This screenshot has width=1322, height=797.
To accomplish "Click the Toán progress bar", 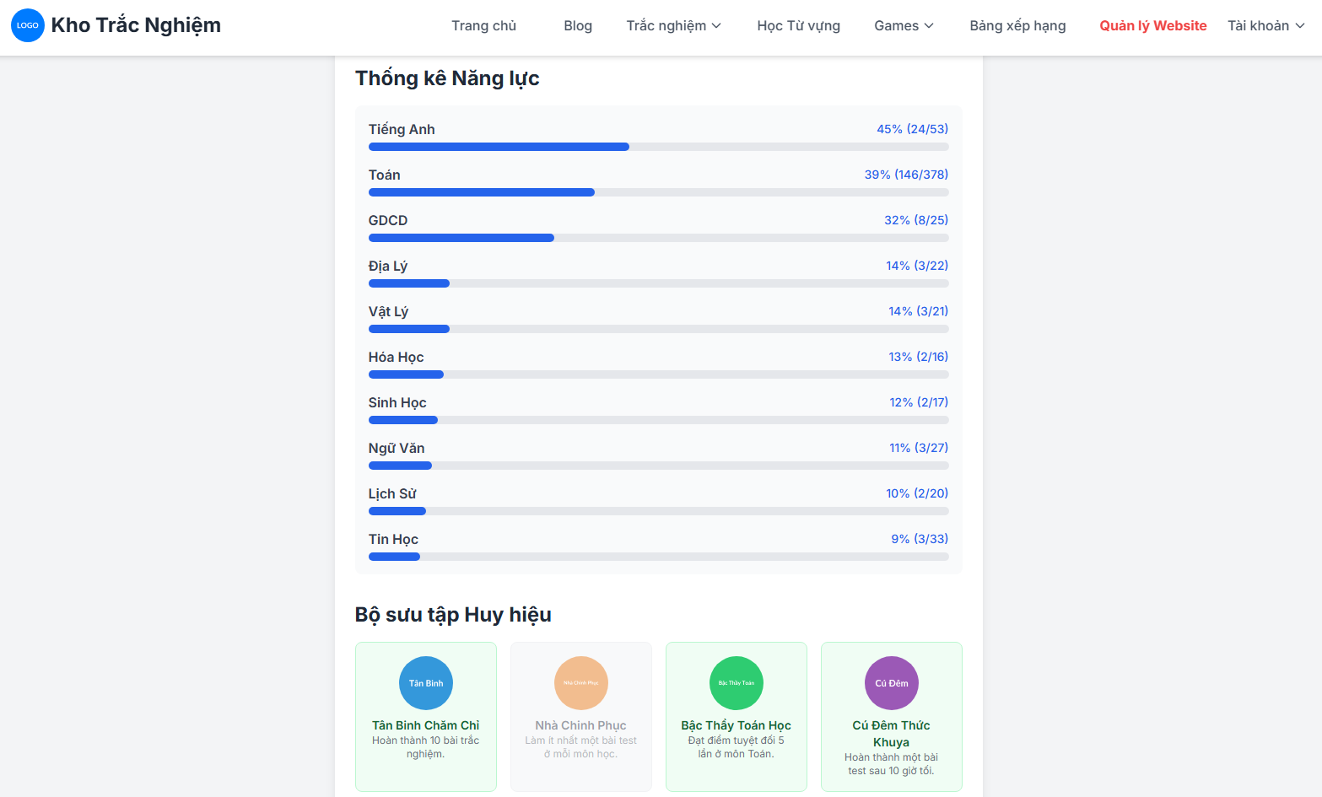I will pos(658,192).
